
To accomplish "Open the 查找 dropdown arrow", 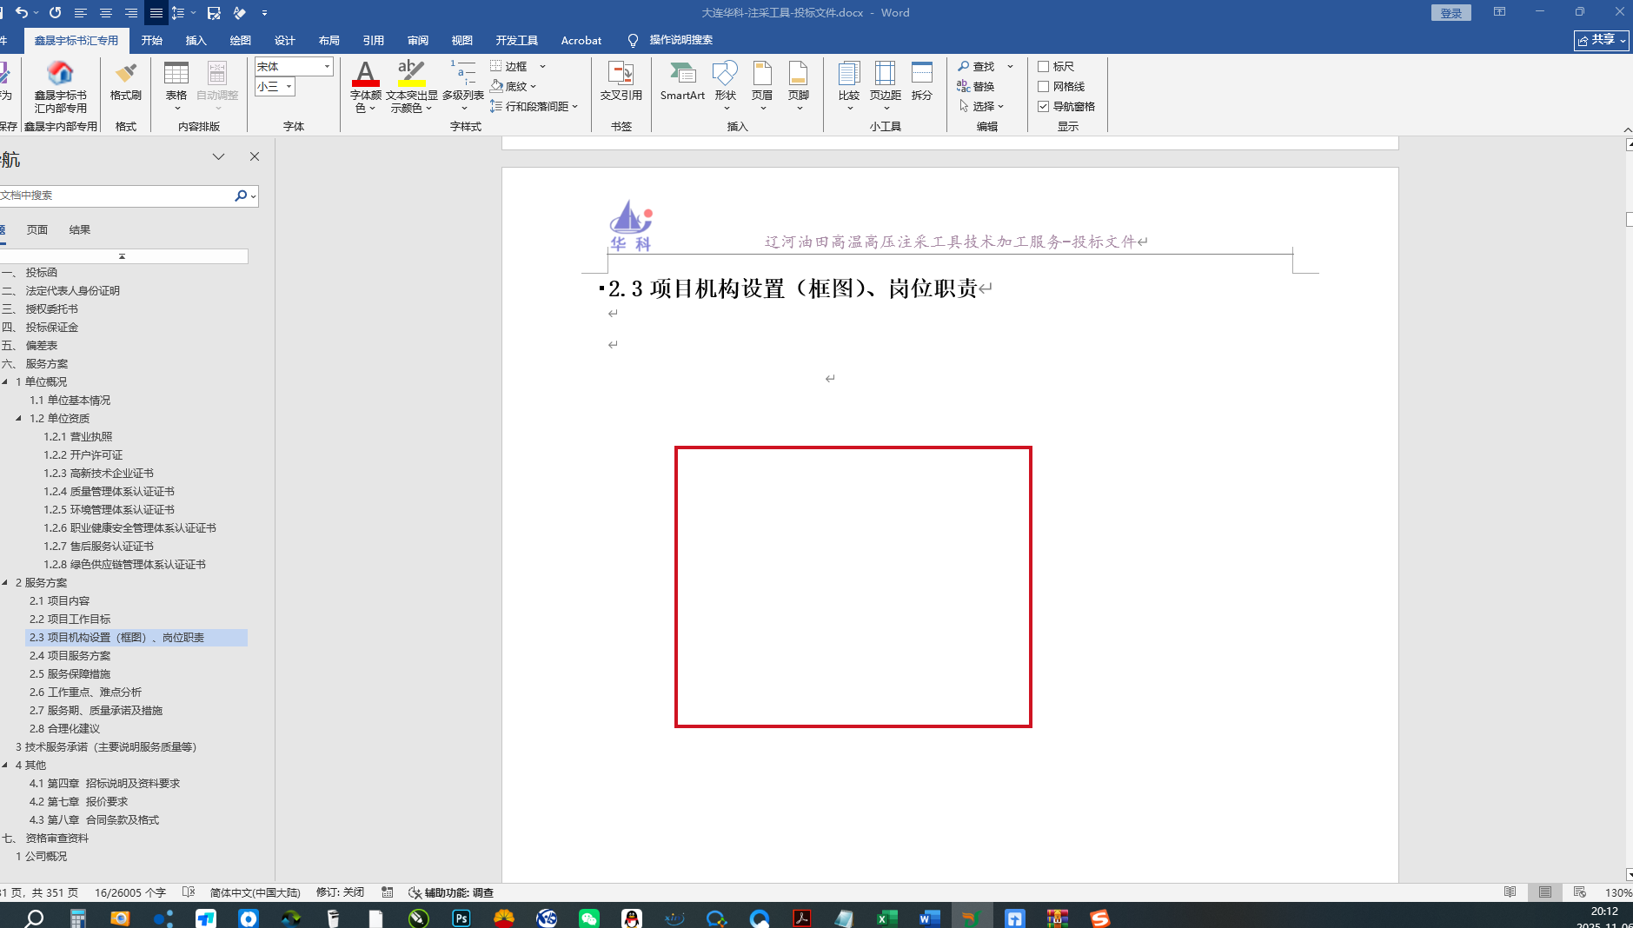I will tap(1010, 67).
